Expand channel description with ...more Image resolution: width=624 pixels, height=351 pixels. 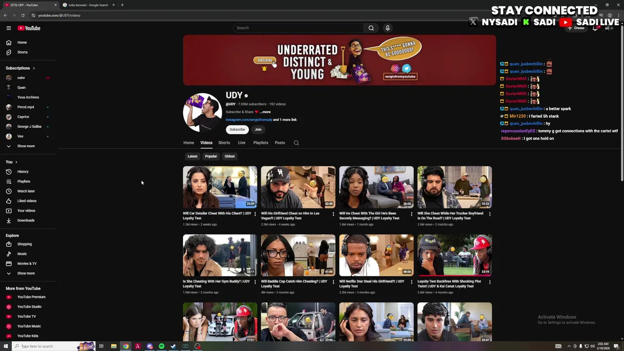(265, 112)
